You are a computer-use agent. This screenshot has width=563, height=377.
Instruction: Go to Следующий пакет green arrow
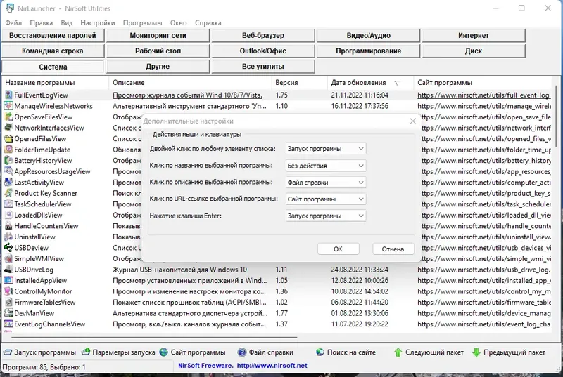tap(429, 352)
